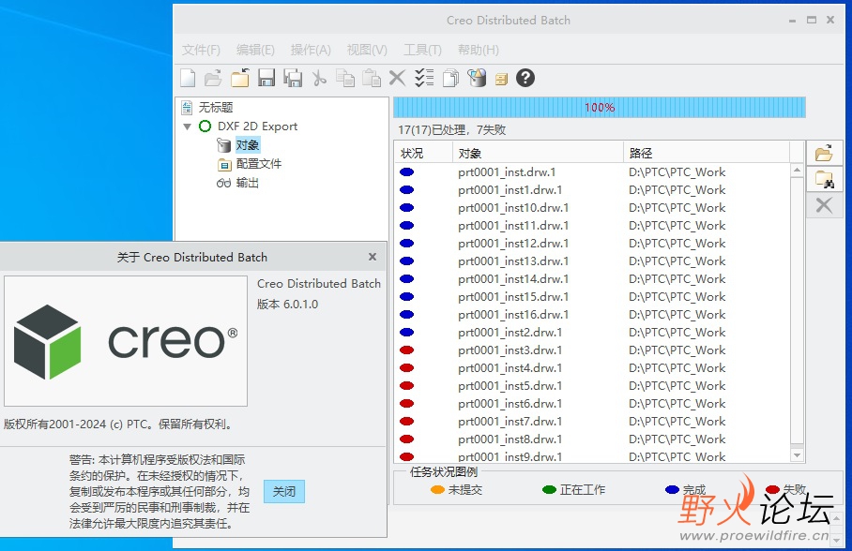Close the About dialog with its X
Image resolution: width=852 pixels, height=551 pixels.
(x=373, y=257)
